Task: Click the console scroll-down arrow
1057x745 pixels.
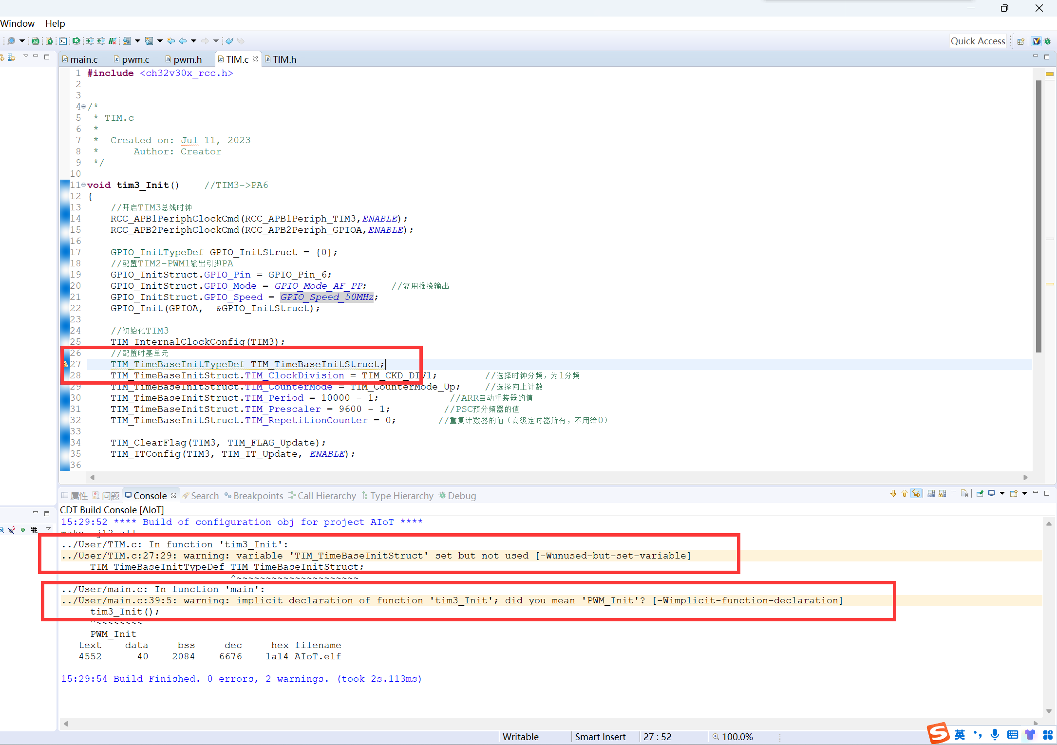Action: pos(1049,711)
